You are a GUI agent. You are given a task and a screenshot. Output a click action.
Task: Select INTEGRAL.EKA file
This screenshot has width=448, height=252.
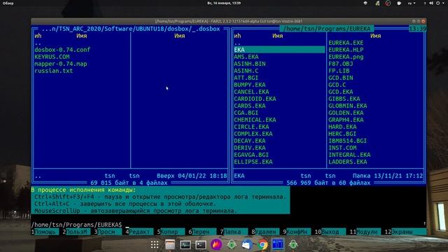pyautogui.click(x=349, y=155)
